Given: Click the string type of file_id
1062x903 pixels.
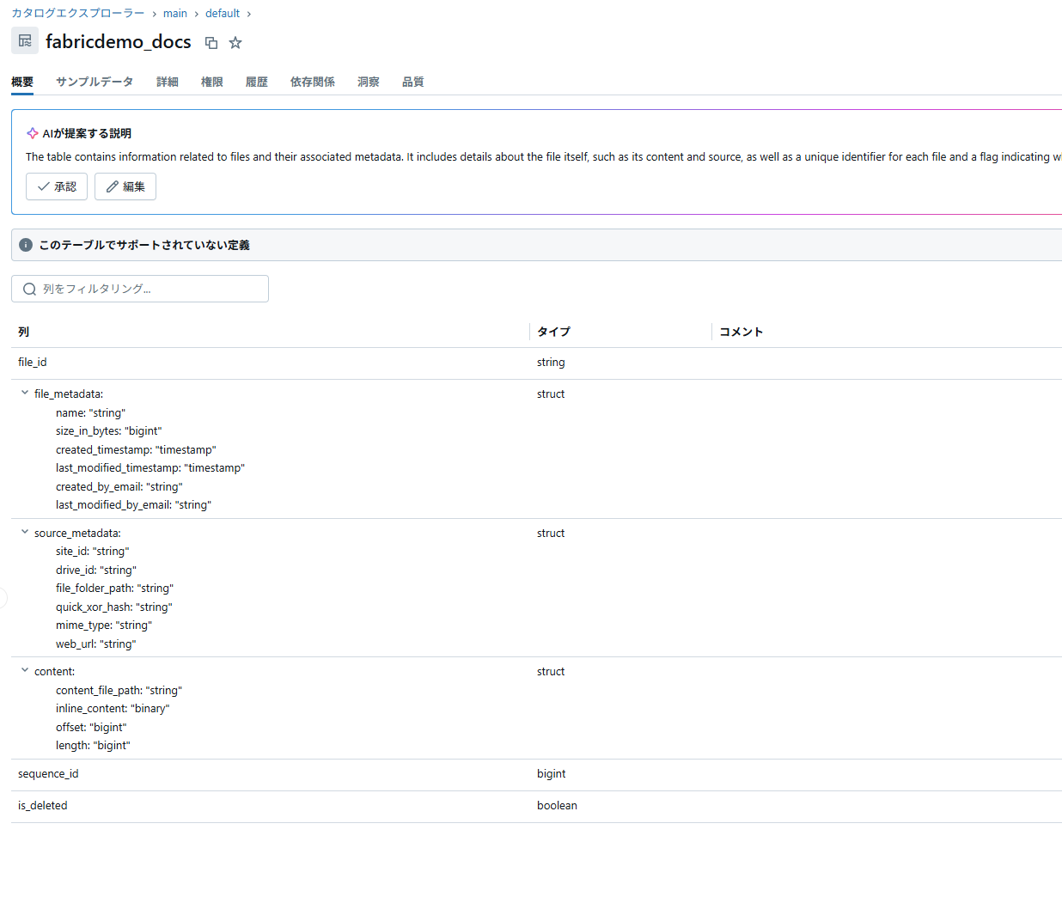Looking at the screenshot, I should tap(551, 363).
